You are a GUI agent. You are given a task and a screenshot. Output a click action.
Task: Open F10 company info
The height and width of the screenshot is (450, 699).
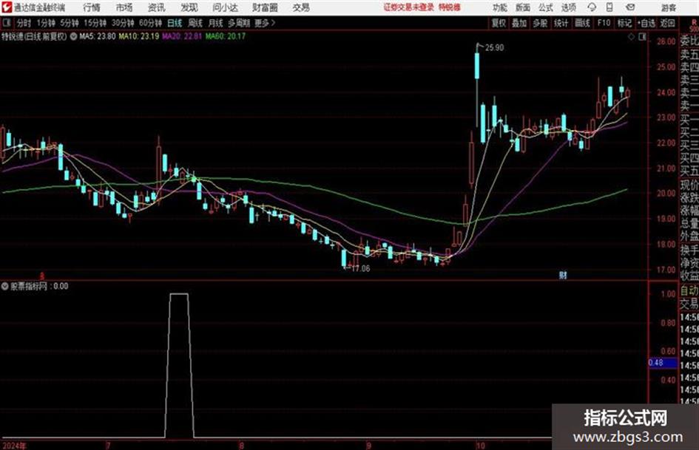coord(604,23)
